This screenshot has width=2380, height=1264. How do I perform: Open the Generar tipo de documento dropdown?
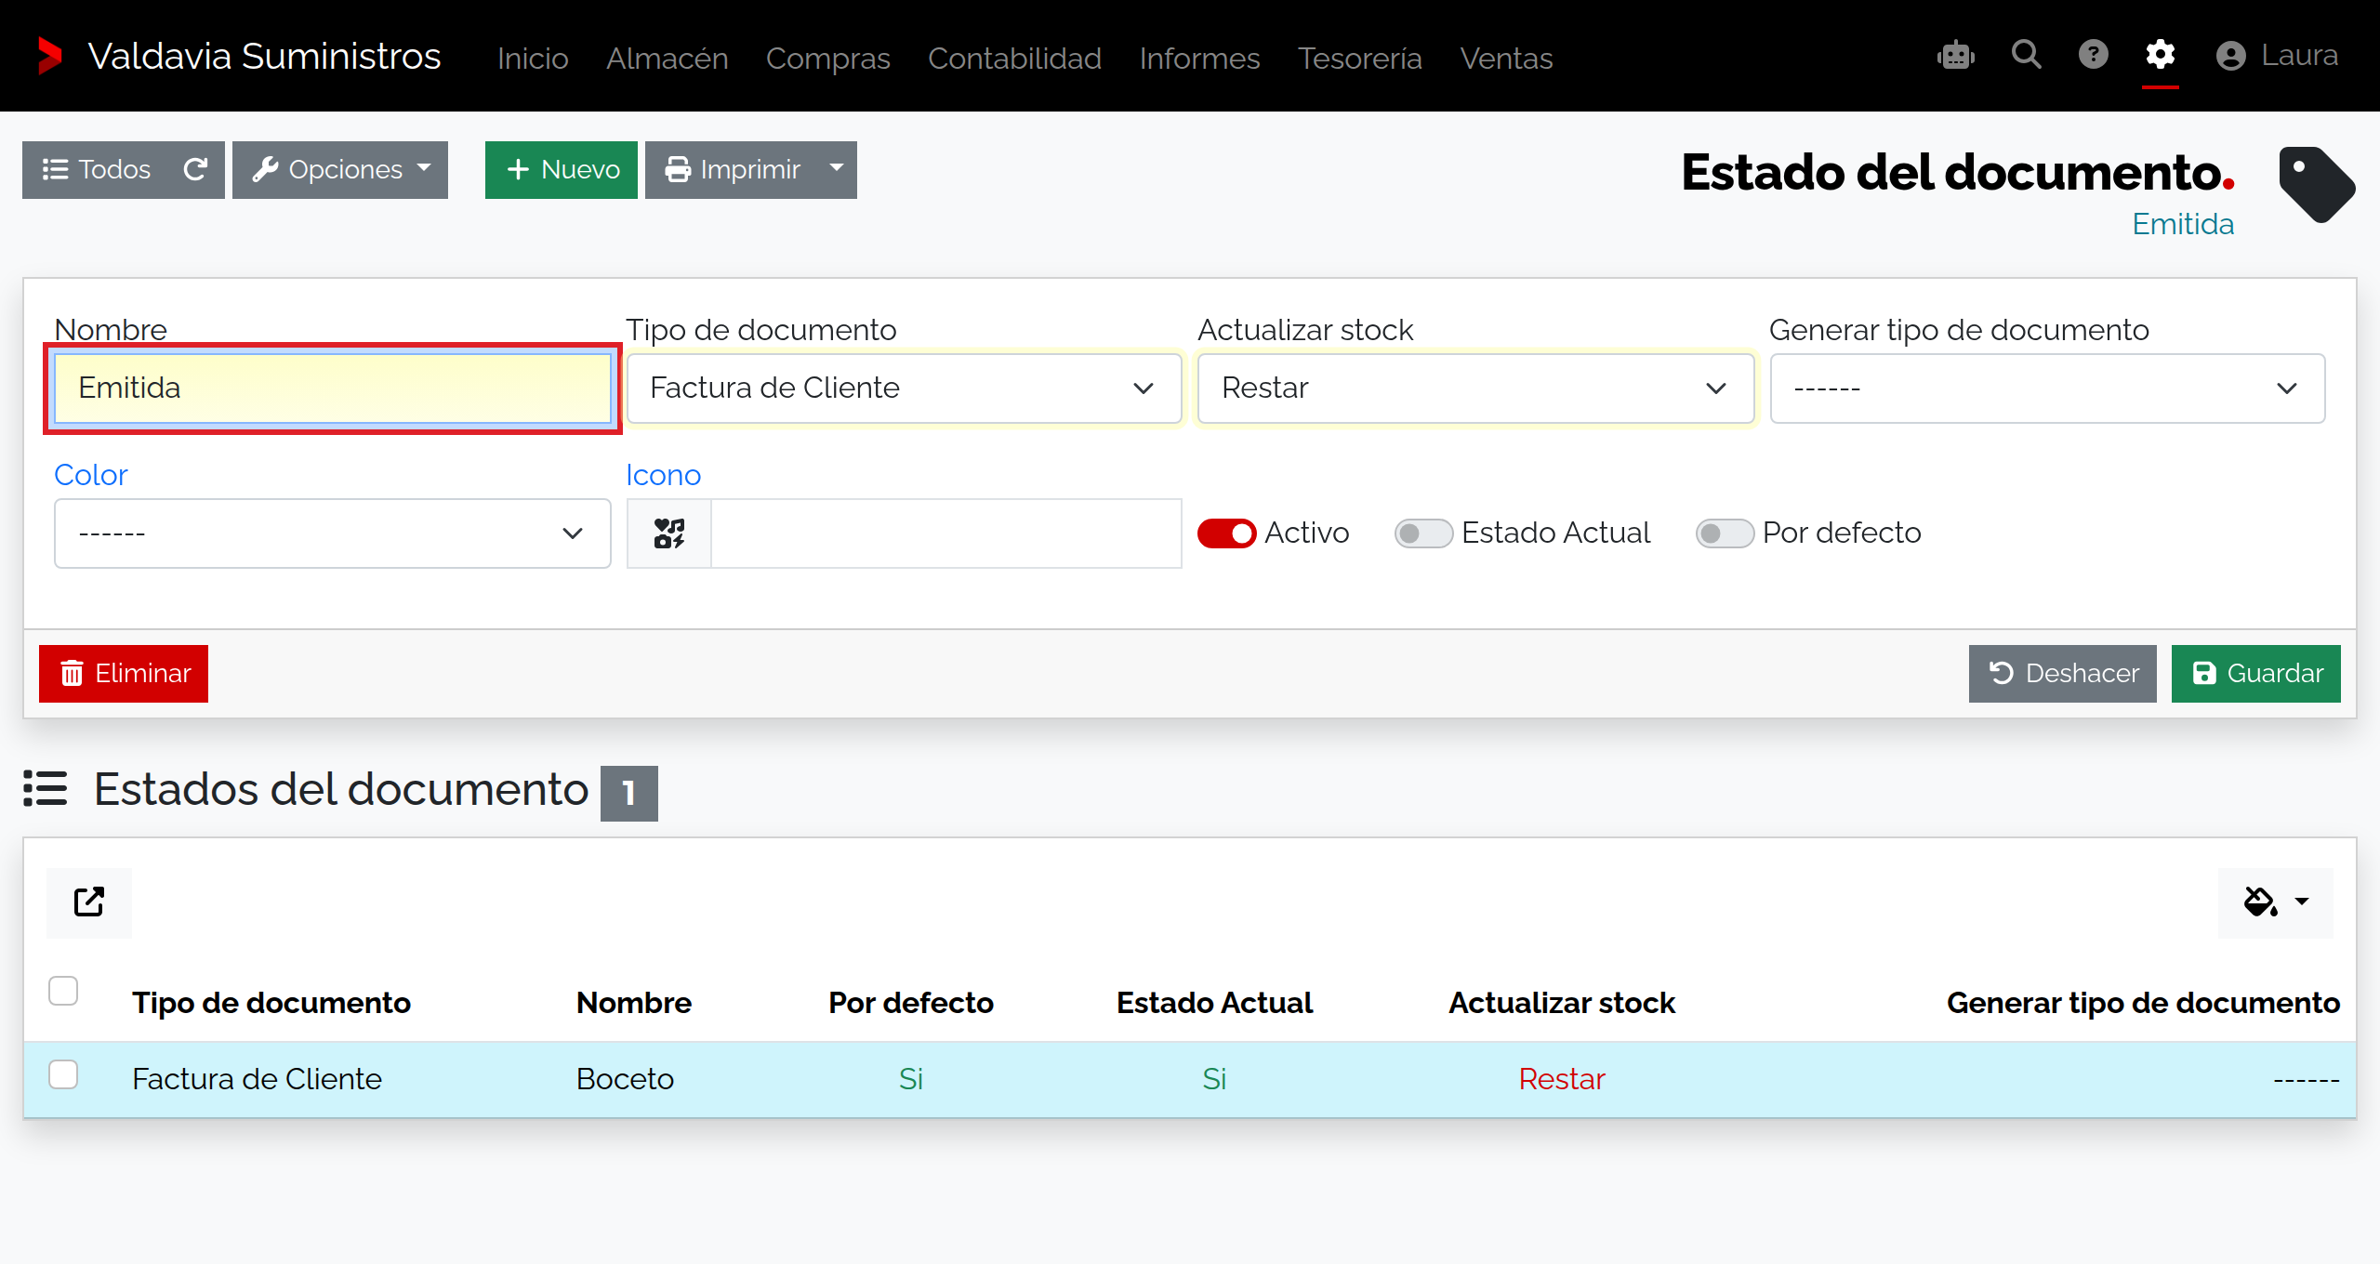click(2047, 388)
